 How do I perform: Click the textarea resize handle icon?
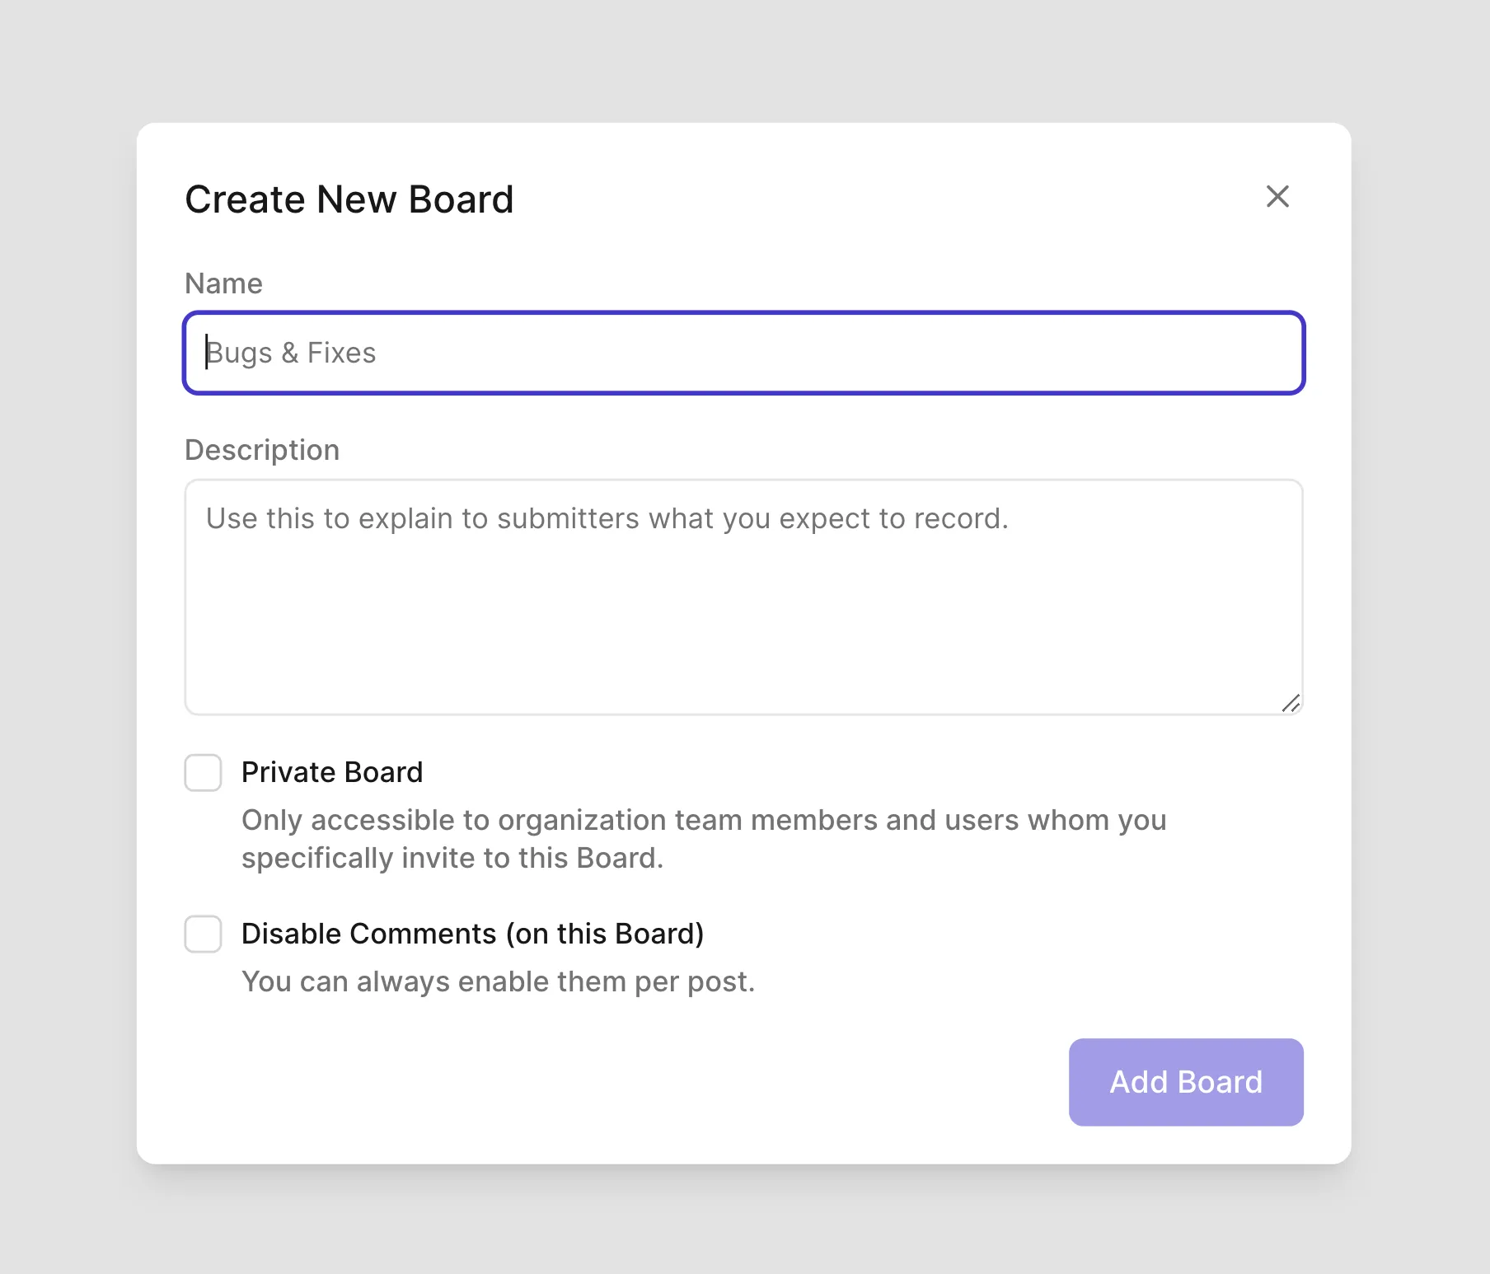1291,701
